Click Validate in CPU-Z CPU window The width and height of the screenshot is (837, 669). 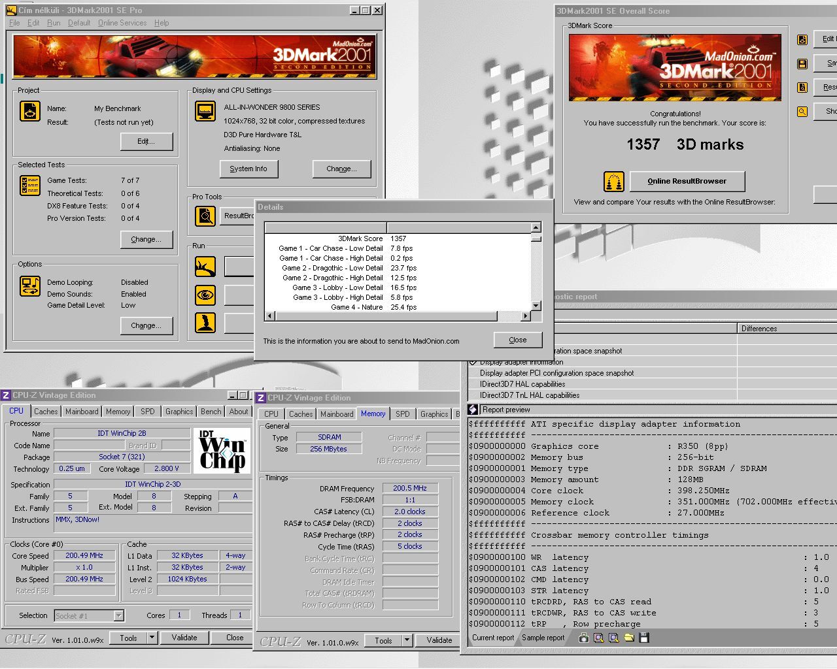click(x=184, y=638)
